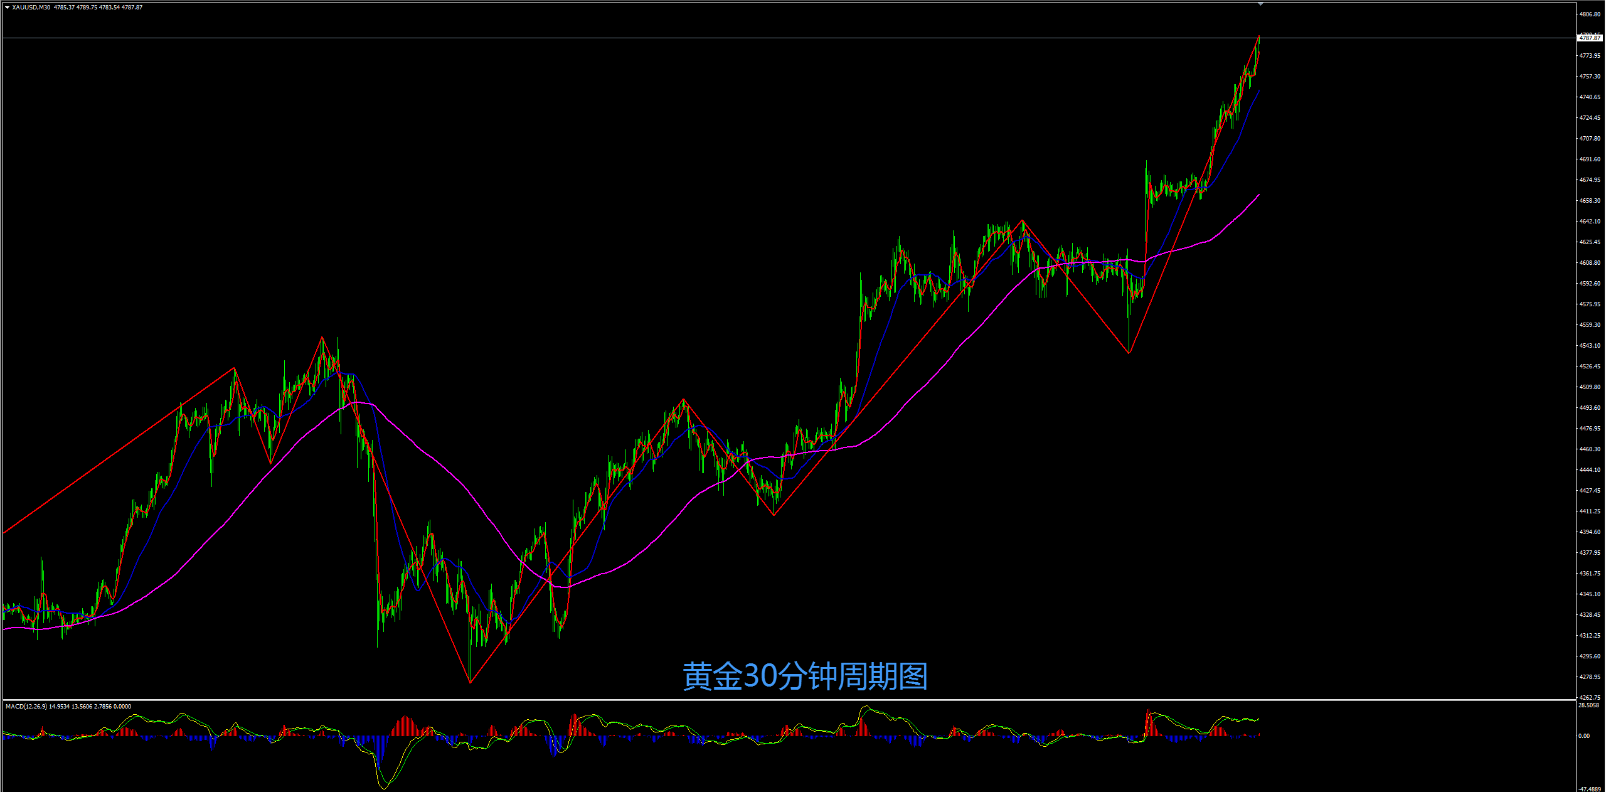Image resolution: width=1606 pixels, height=792 pixels.
Task: Select the end of the blue moving average
Action: 1258,91
